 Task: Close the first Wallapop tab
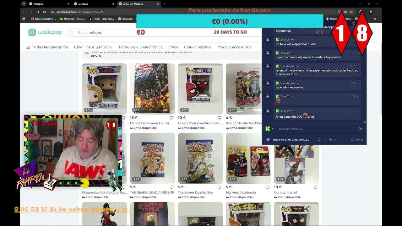coord(68,4)
